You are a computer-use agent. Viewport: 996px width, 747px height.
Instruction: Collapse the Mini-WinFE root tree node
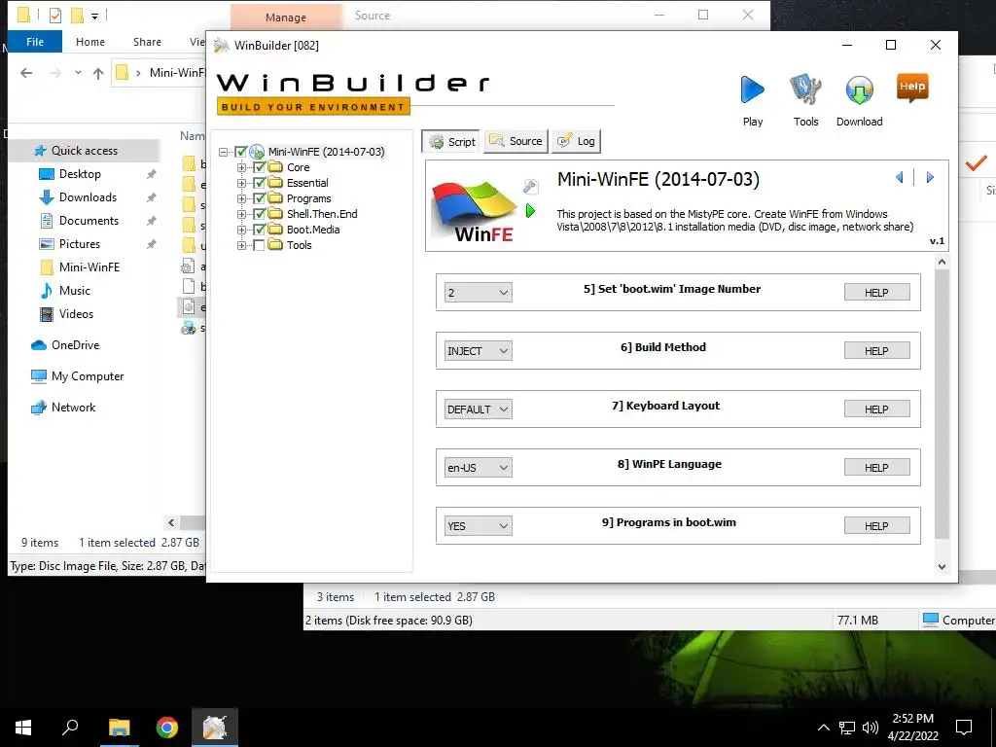(223, 152)
